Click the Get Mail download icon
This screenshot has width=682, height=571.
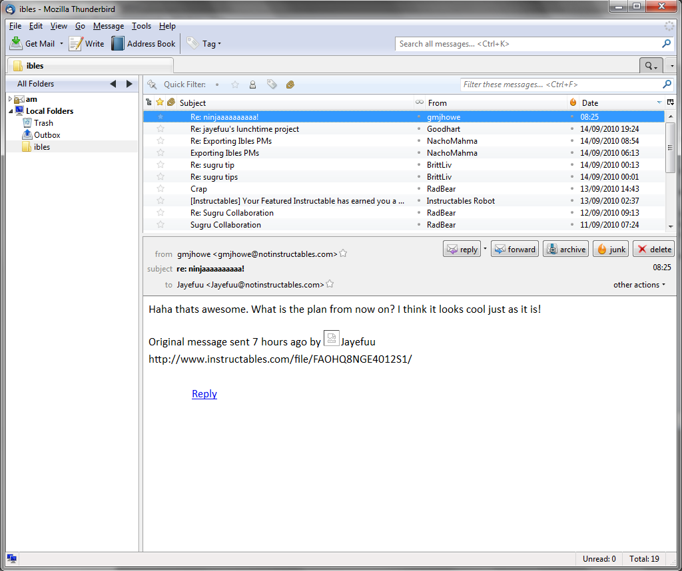pos(16,43)
